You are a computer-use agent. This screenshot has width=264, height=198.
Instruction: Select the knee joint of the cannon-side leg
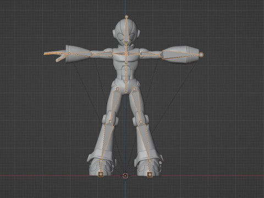[x=141, y=122]
